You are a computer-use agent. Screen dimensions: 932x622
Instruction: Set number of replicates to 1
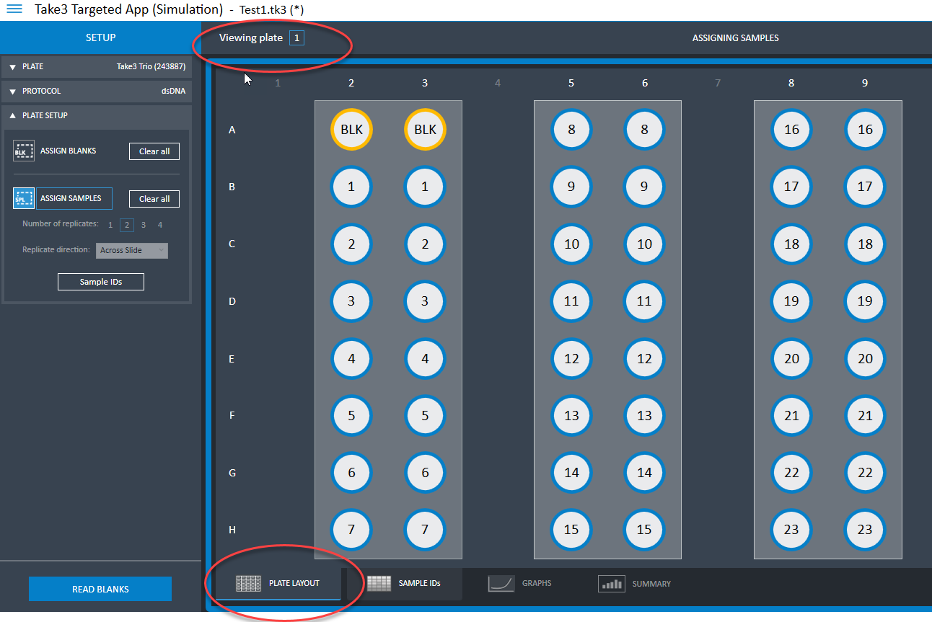(110, 225)
